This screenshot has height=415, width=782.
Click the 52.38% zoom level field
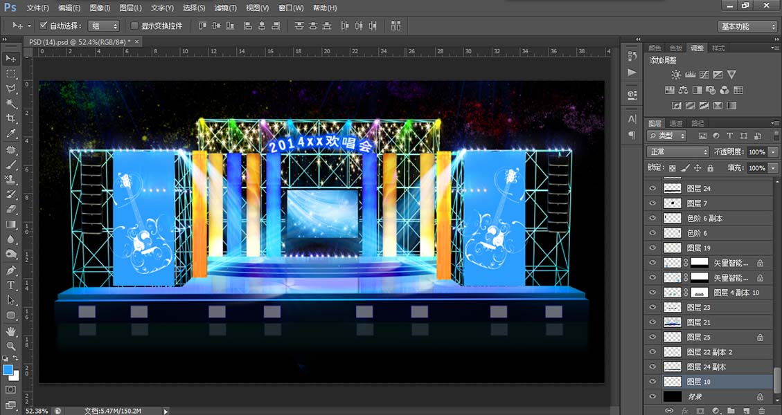tap(37, 411)
